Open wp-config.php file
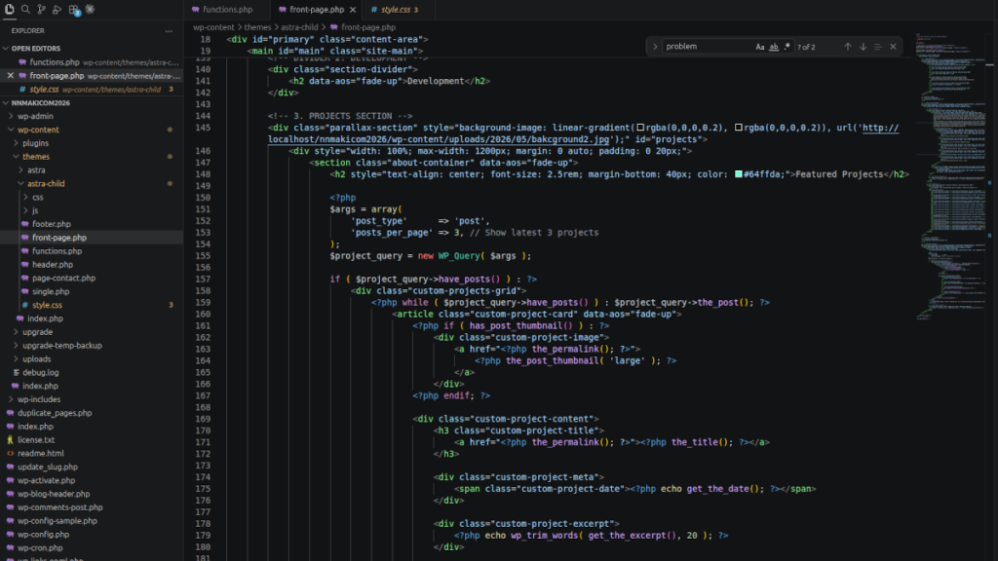The width and height of the screenshot is (998, 561). tap(43, 535)
